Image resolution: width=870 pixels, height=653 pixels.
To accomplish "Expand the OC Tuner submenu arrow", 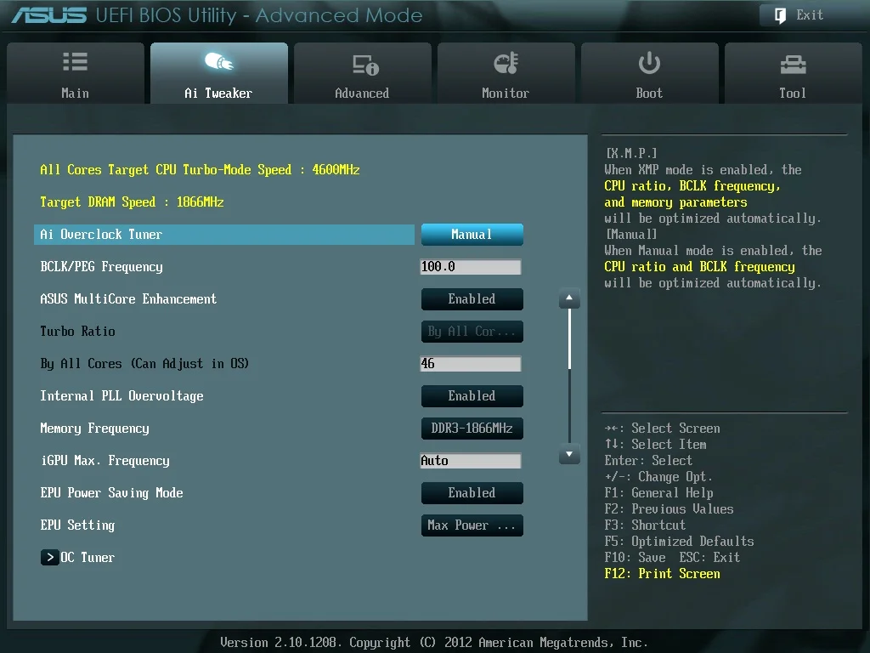I will (x=50, y=558).
